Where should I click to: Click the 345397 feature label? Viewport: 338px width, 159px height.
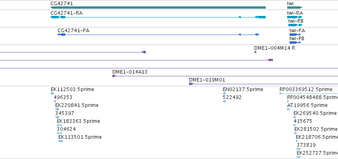65,113
